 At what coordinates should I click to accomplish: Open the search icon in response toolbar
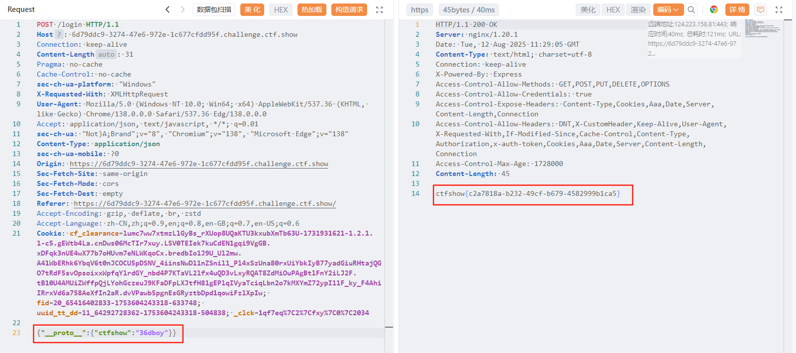tap(692, 9)
